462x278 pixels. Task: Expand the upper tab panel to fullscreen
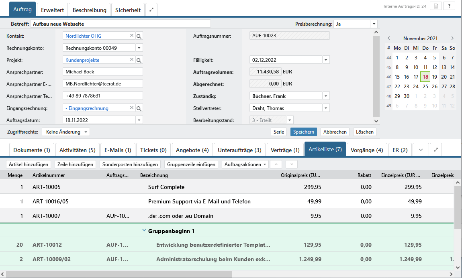point(151,10)
